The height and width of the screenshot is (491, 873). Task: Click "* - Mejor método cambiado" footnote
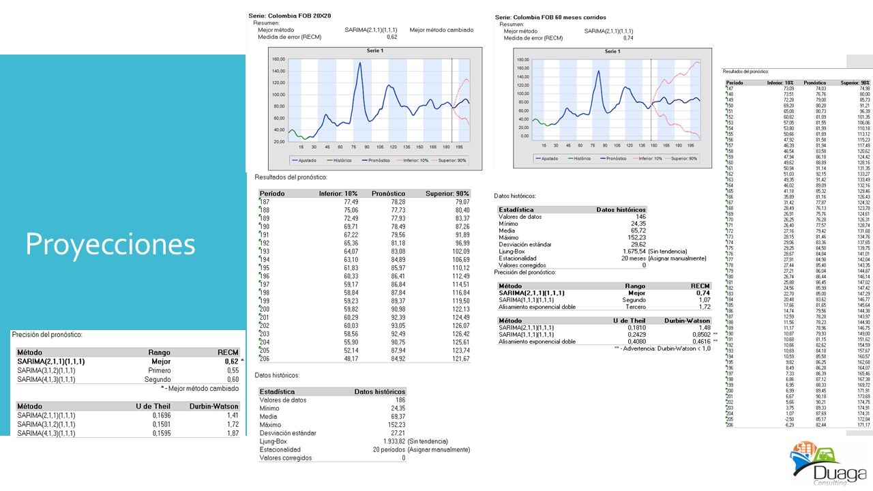(199, 388)
